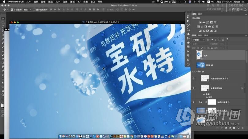
Task: Add a Brightness/Contrast adjustment
Action: point(200,22)
